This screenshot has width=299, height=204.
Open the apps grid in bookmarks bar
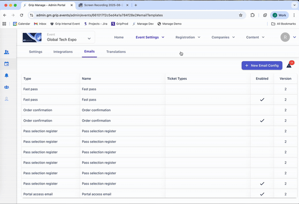click(x=4, y=24)
